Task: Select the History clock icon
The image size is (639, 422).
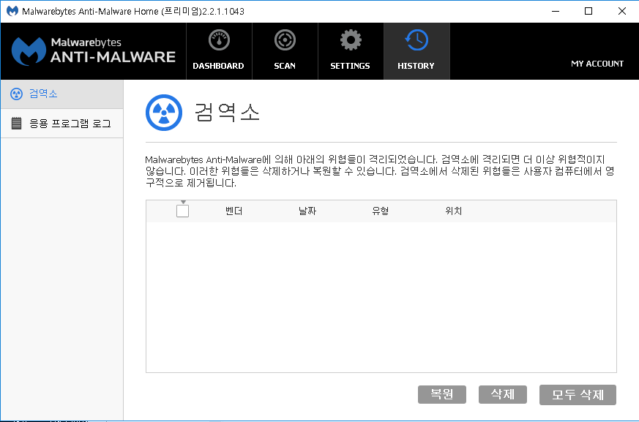Action: tap(416, 40)
